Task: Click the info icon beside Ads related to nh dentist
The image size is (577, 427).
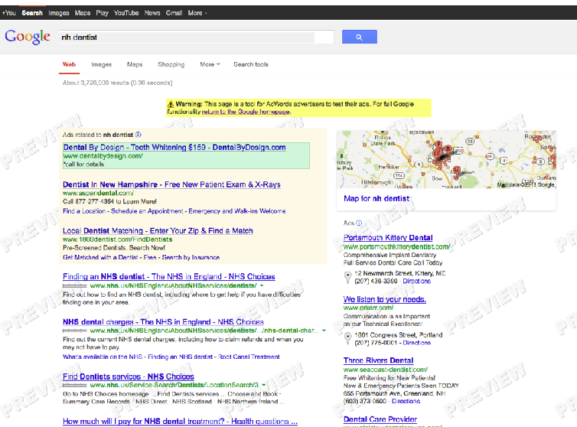Action: (139, 135)
